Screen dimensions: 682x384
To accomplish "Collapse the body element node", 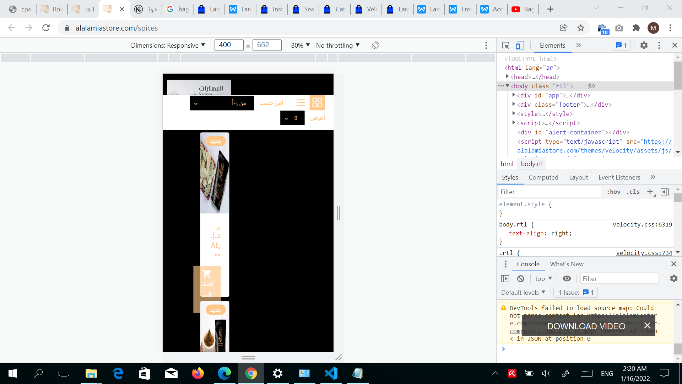I will [x=508, y=86].
